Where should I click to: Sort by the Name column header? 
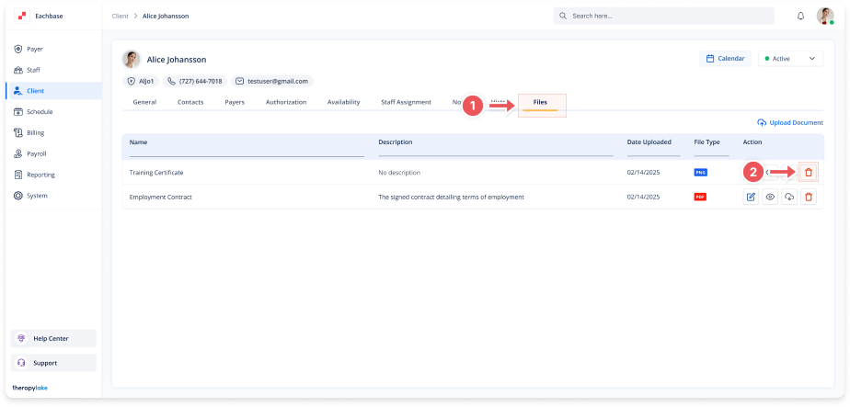(138, 142)
